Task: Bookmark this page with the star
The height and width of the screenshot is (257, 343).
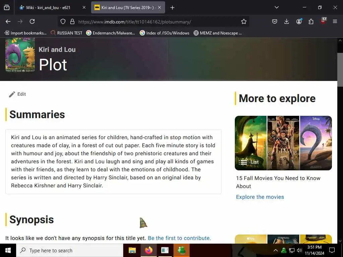Action: click(x=244, y=21)
